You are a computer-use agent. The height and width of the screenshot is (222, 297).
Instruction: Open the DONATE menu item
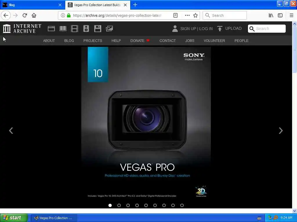point(140,40)
